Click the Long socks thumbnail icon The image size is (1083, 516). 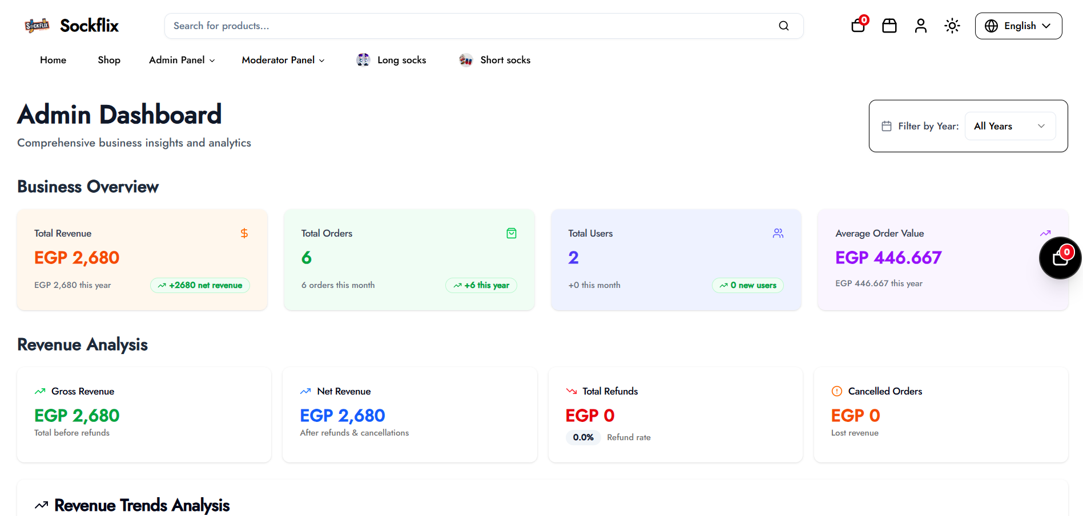[x=363, y=60]
